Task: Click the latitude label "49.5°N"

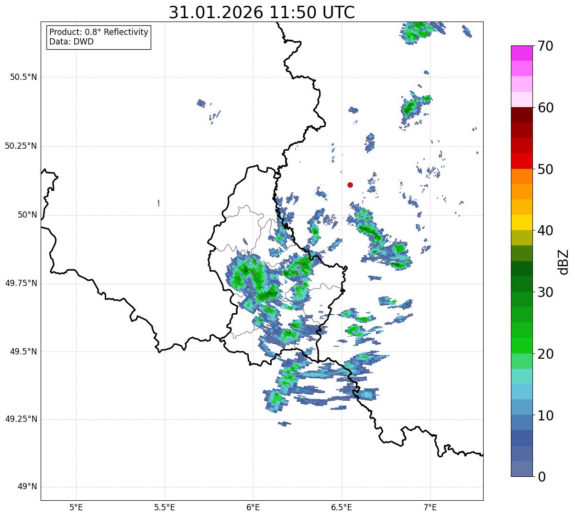Action: click(x=23, y=352)
